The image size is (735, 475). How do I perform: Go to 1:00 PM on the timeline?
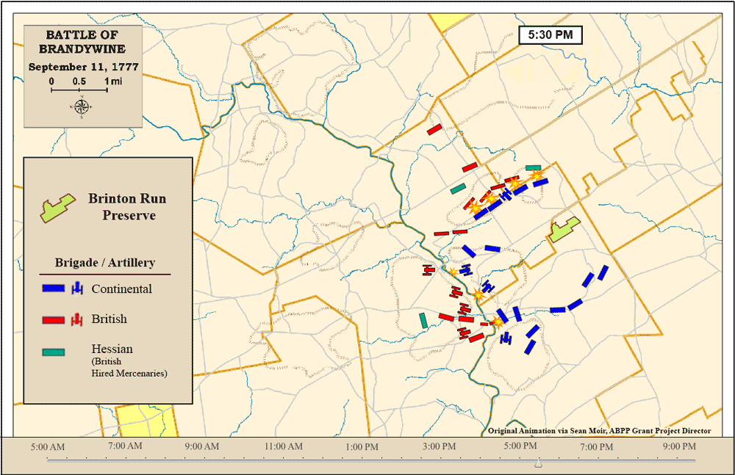click(x=362, y=447)
